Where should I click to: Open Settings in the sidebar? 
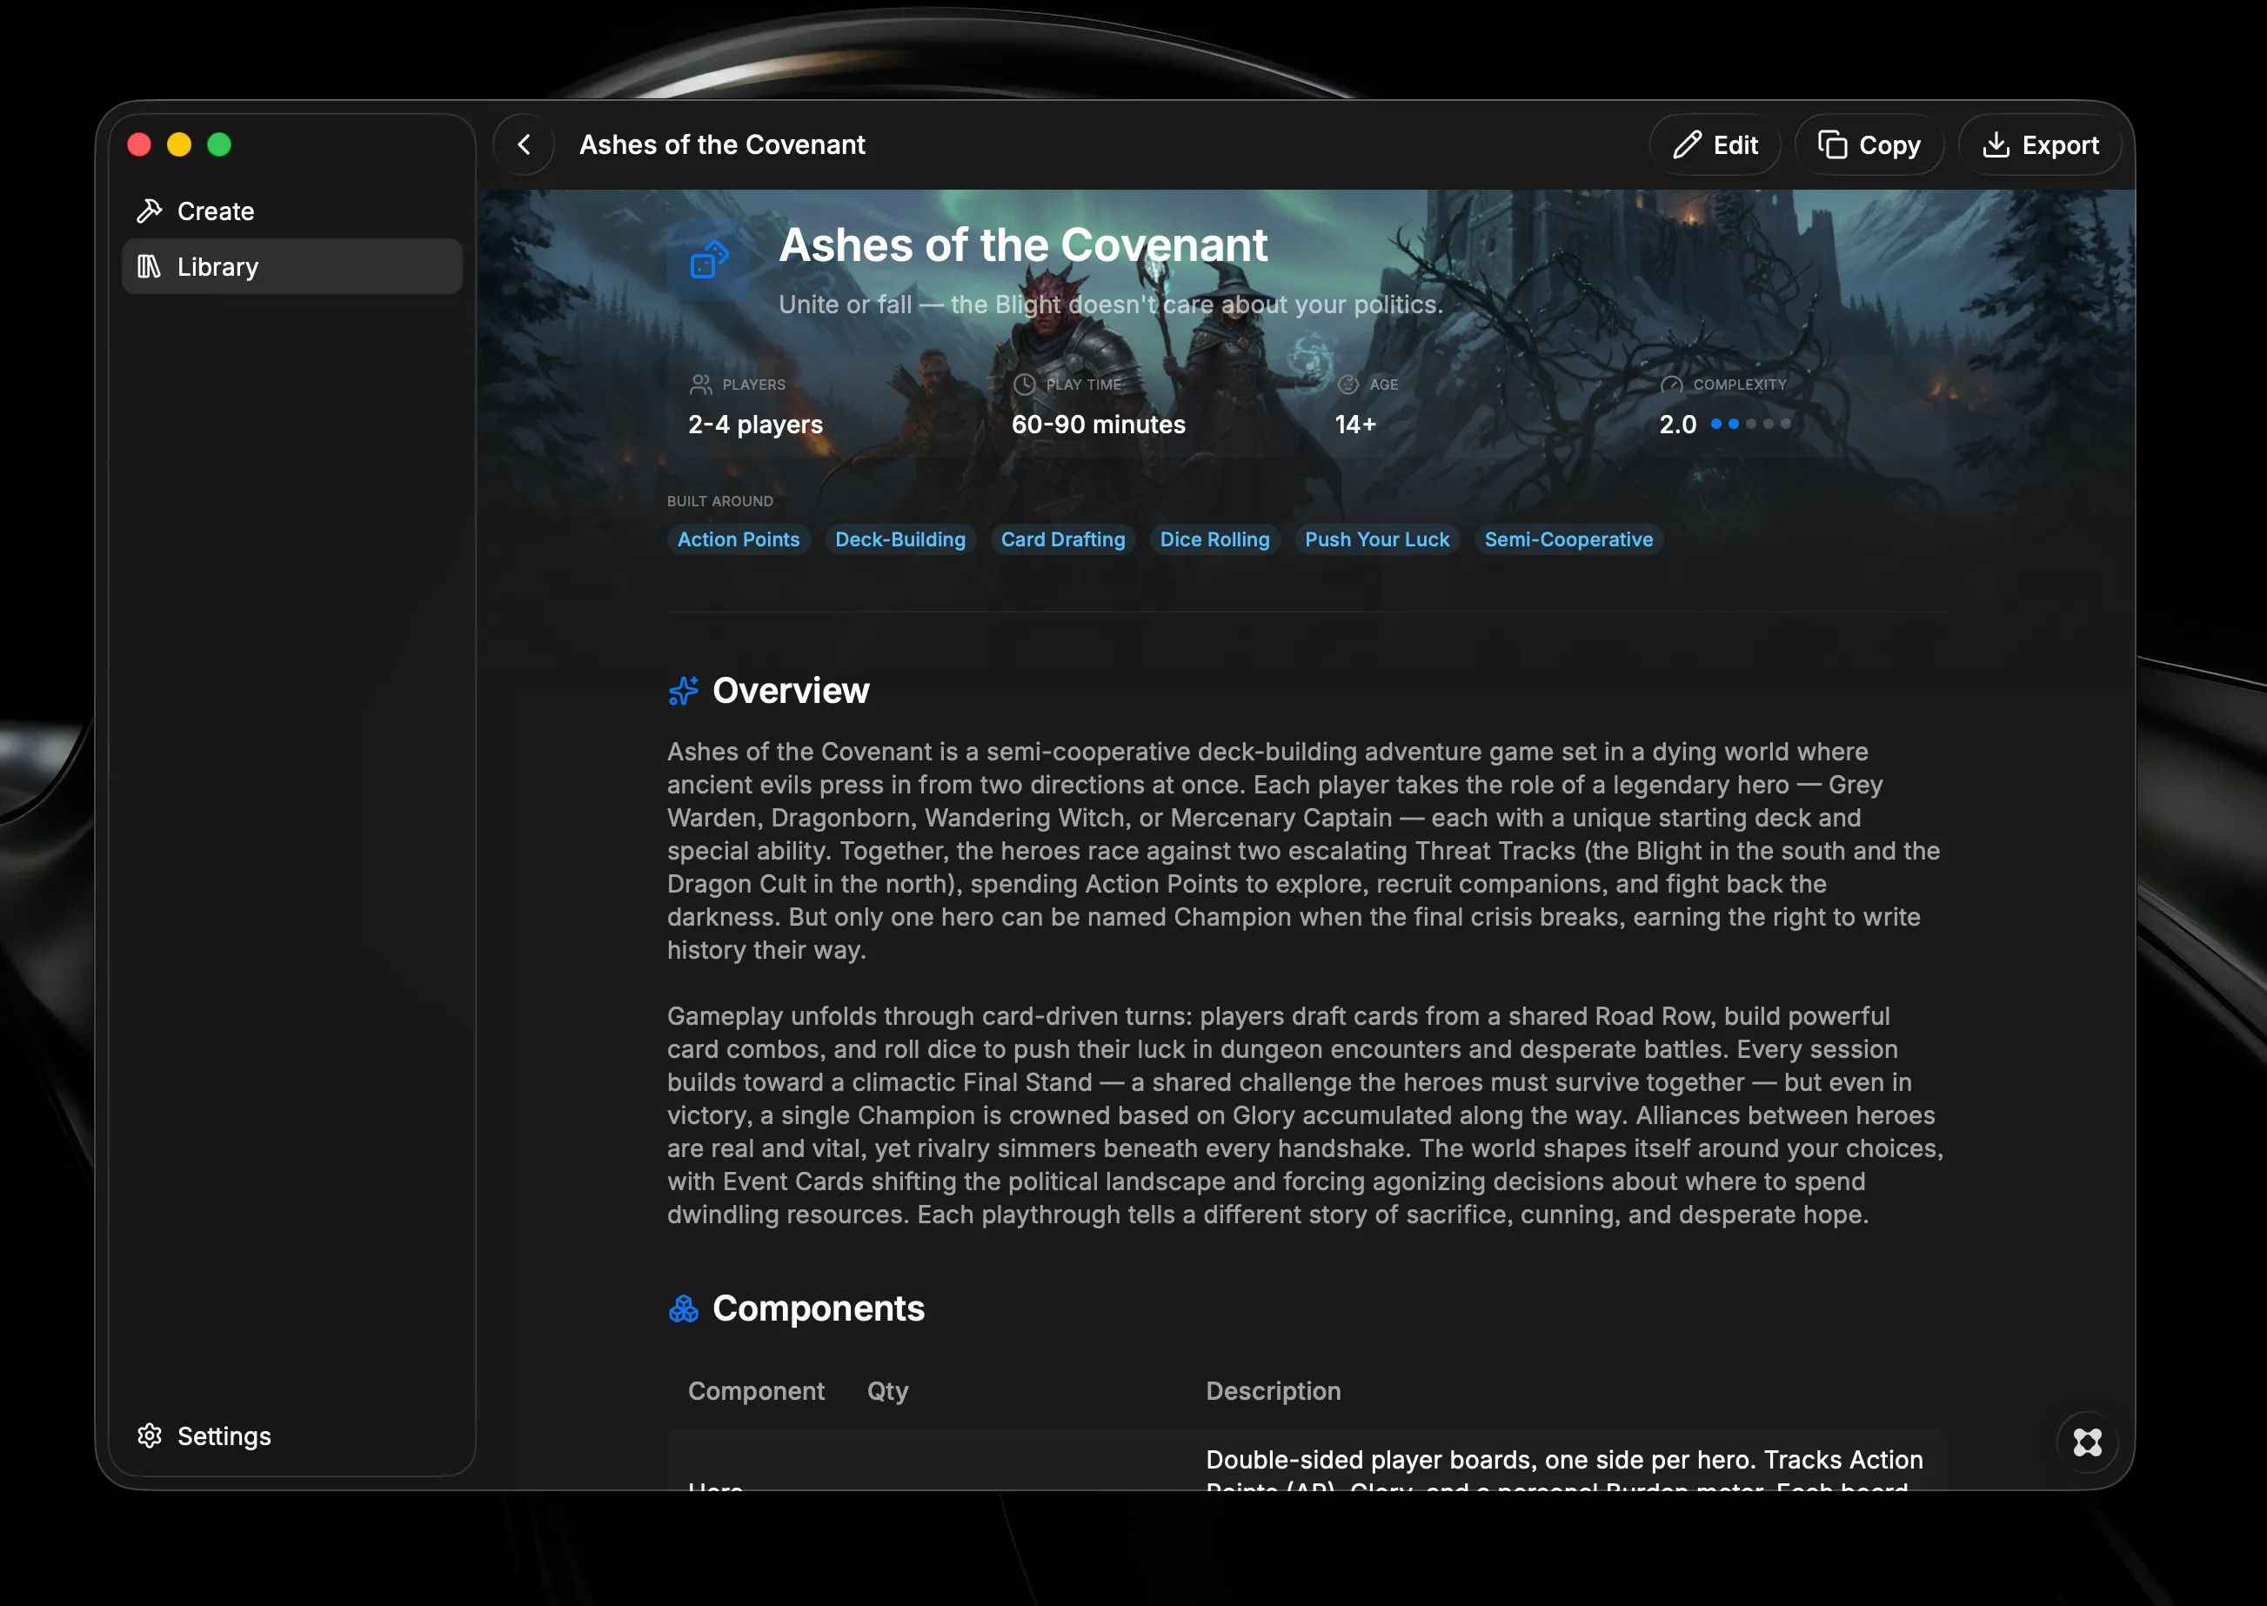pyautogui.click(x=291, y=1435)
